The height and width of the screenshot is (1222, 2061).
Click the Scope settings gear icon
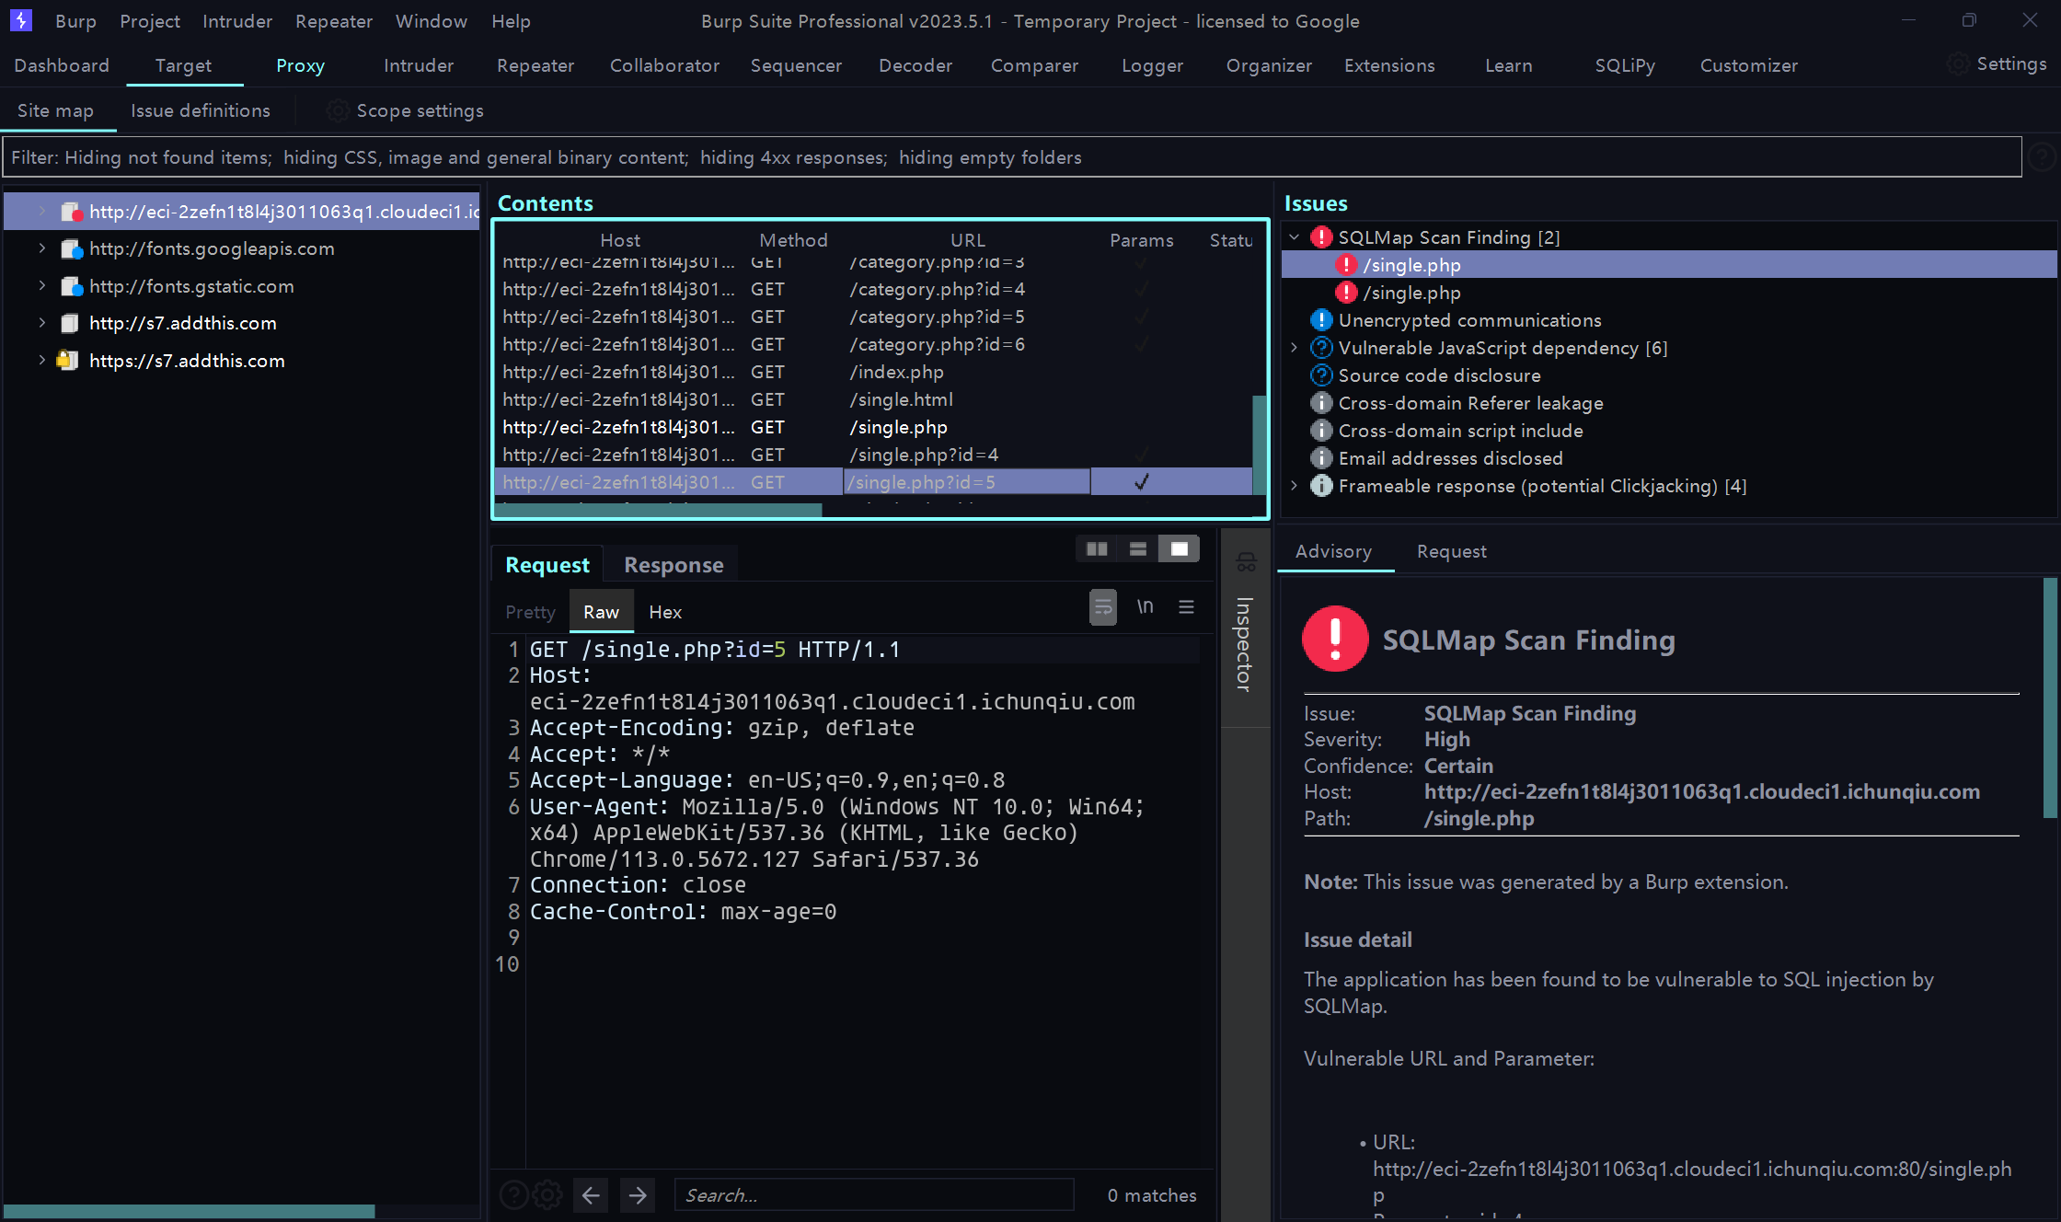338,110
